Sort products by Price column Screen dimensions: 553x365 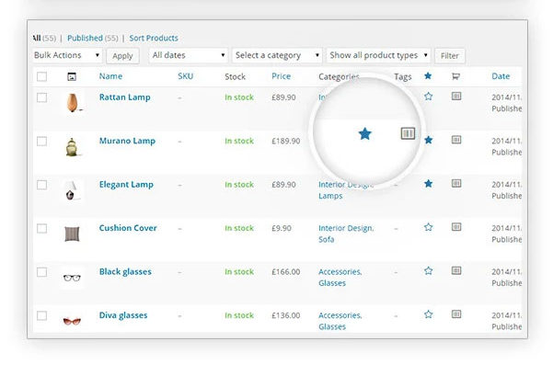[281, 76]
